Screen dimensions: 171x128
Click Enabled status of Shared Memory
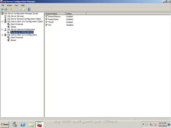[69, 17]
